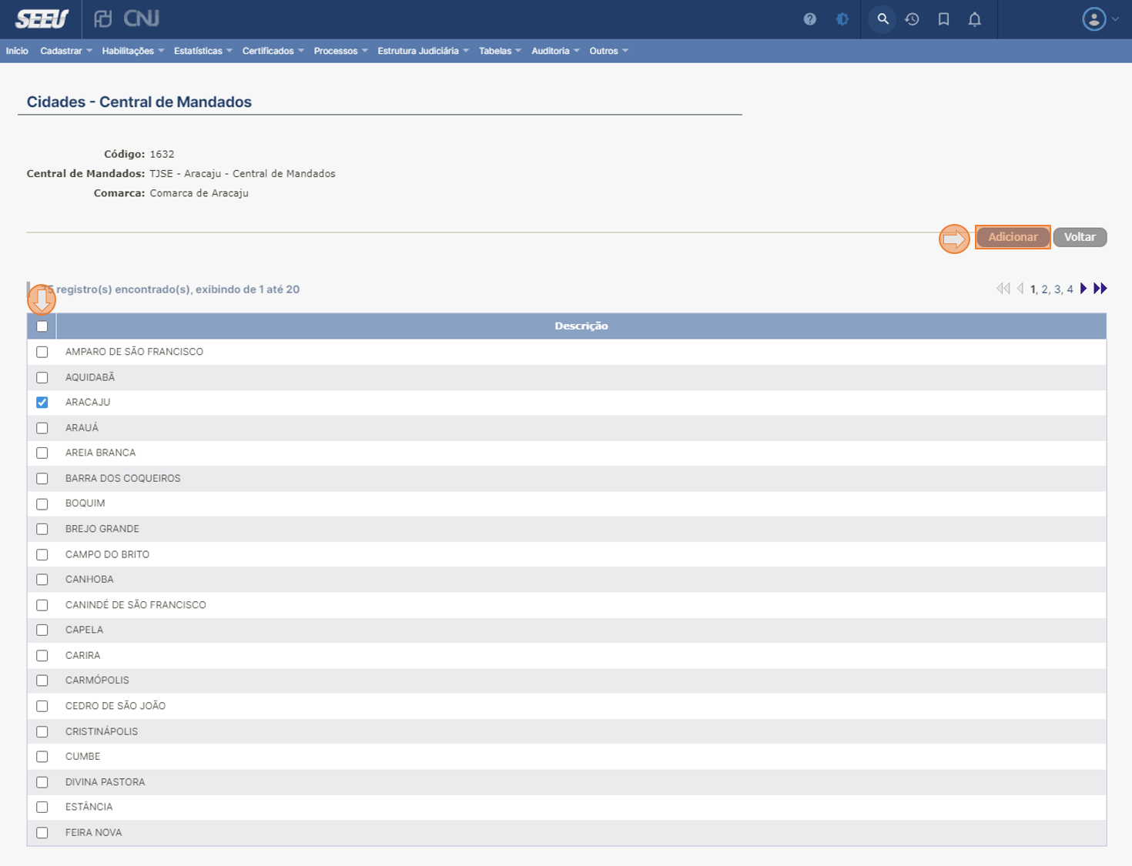The image size is (1132, 866).
Task: Expand the Tabelas dropdown menu
Action: (x=499, y=51)
